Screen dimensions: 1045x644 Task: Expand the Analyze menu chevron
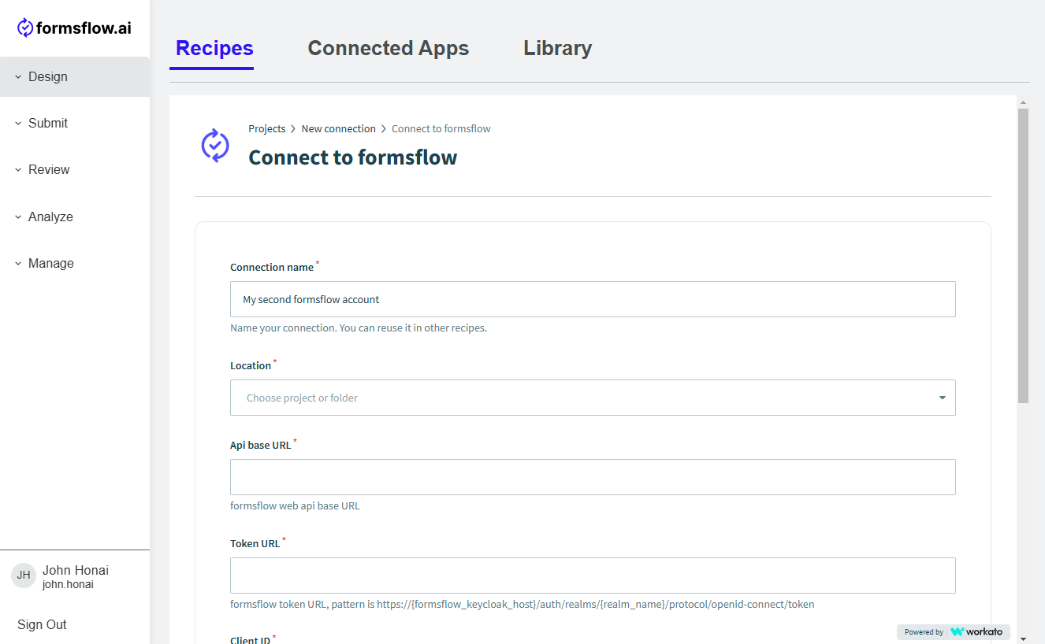point(18,217)
